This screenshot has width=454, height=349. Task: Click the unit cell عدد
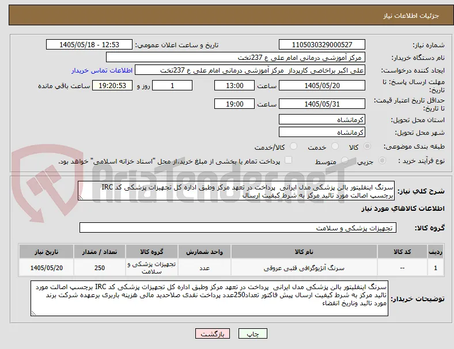click(205, 268)
